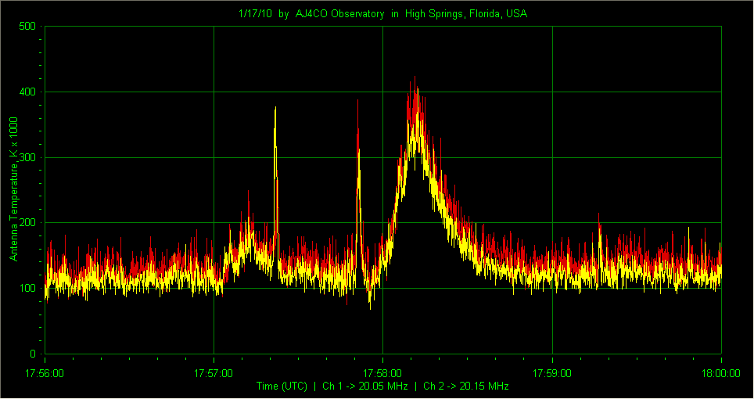This screenshot has width=754, height=399.
Task: Click the 400 value on the Y-axis
Action: click(x=27, y=92)
